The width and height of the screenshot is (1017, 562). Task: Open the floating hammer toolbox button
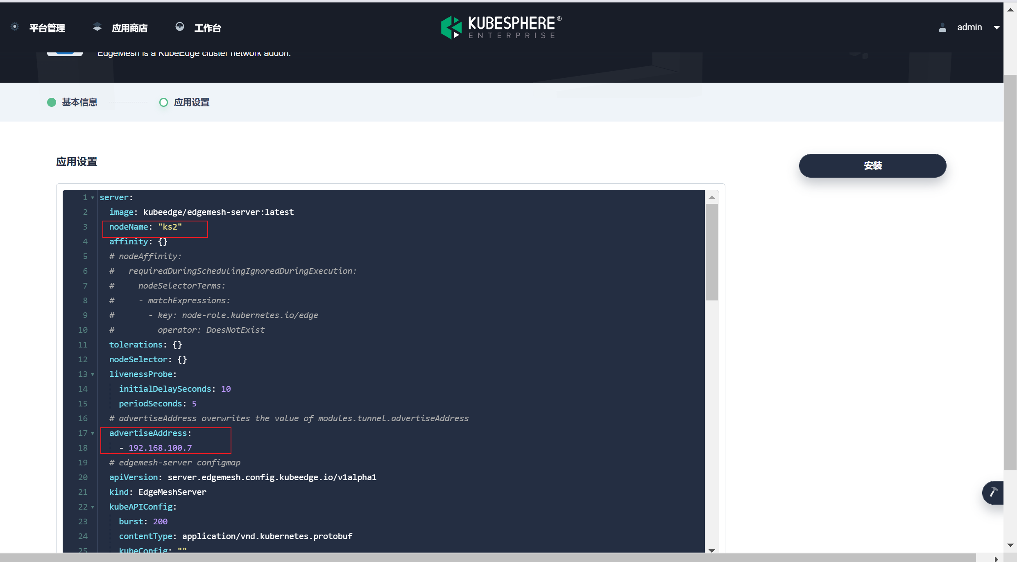[993, 492]
